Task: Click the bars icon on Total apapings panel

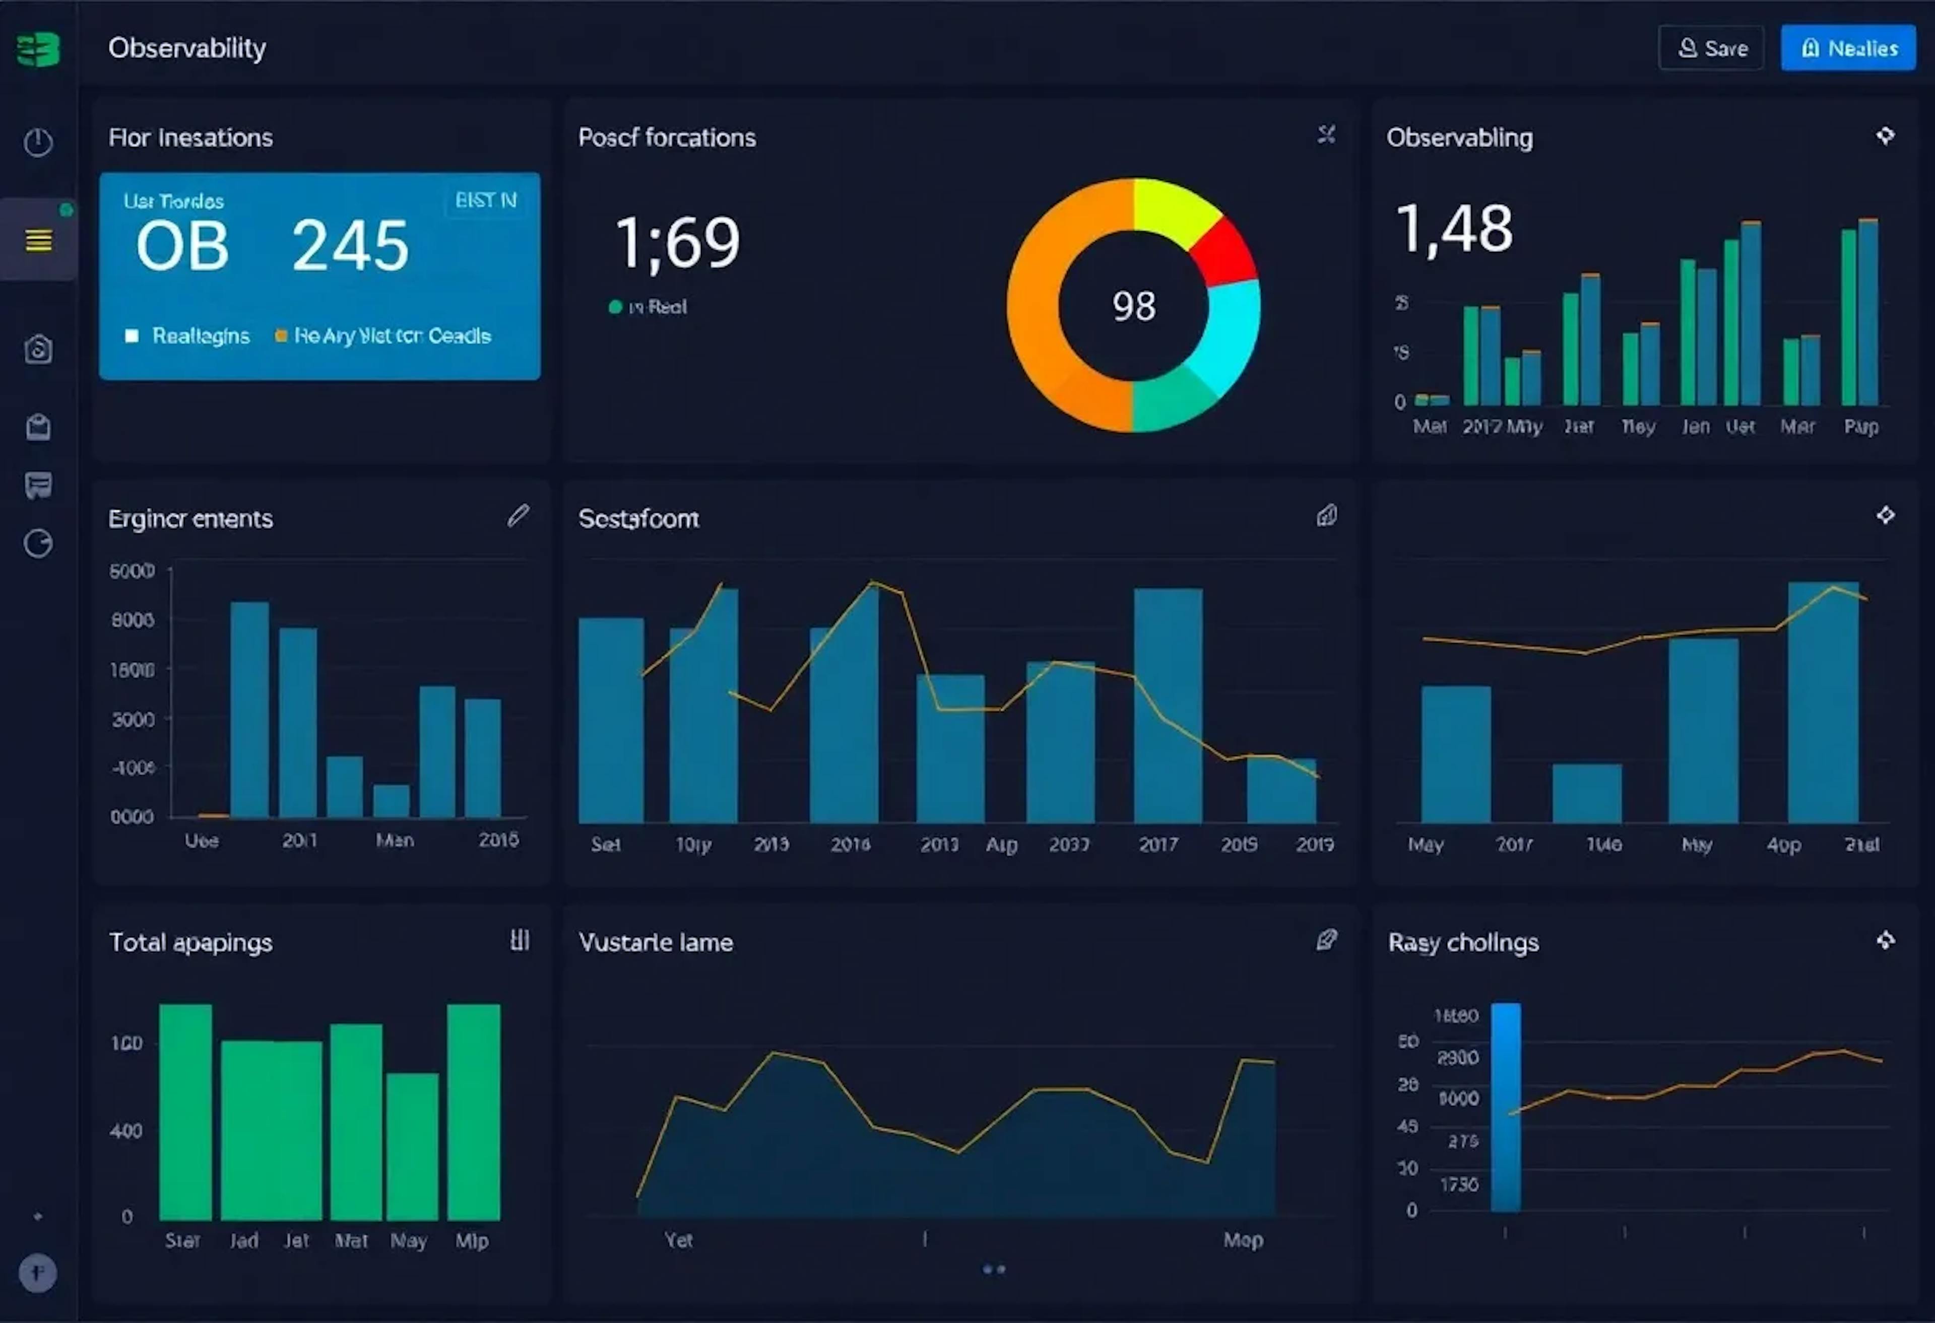Action: (x=520, y=940)
